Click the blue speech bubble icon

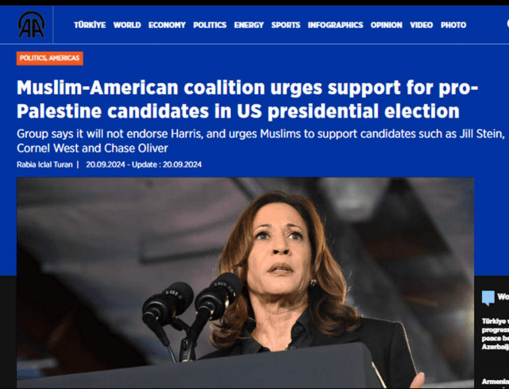pos(488,297)
